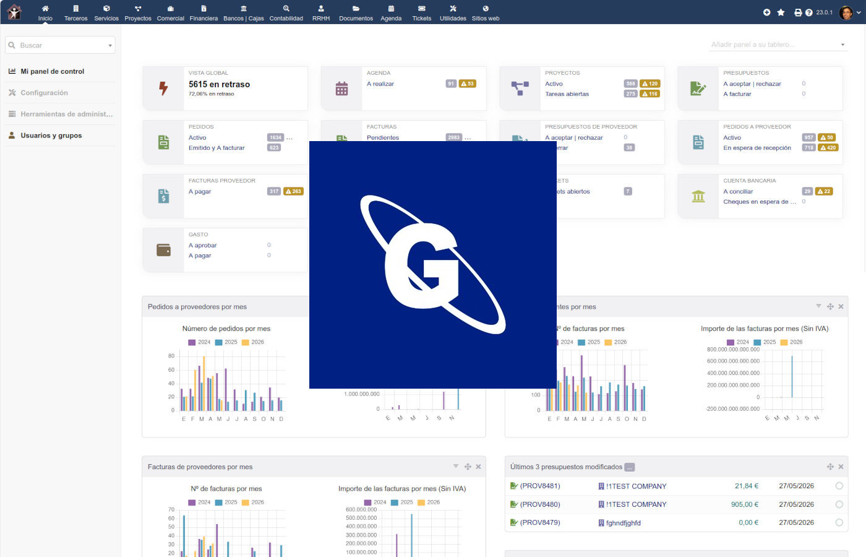Screen dimensions: 866x557
Task: Open the Tickets module
Action: (x=422, y=12)
